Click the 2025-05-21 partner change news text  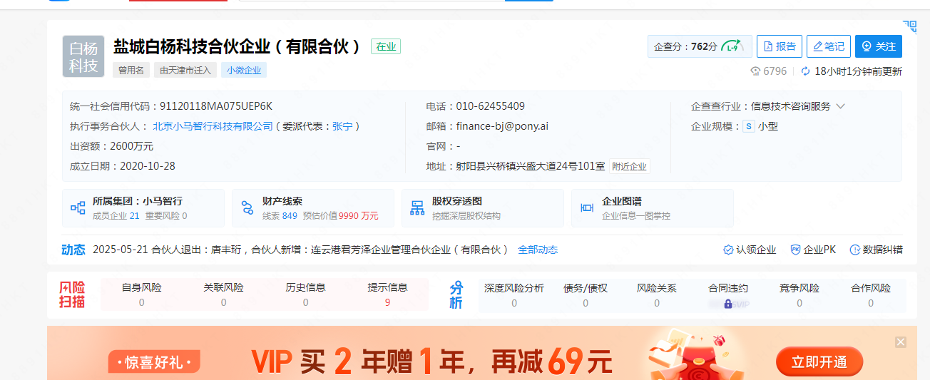(x=300, y=250)
